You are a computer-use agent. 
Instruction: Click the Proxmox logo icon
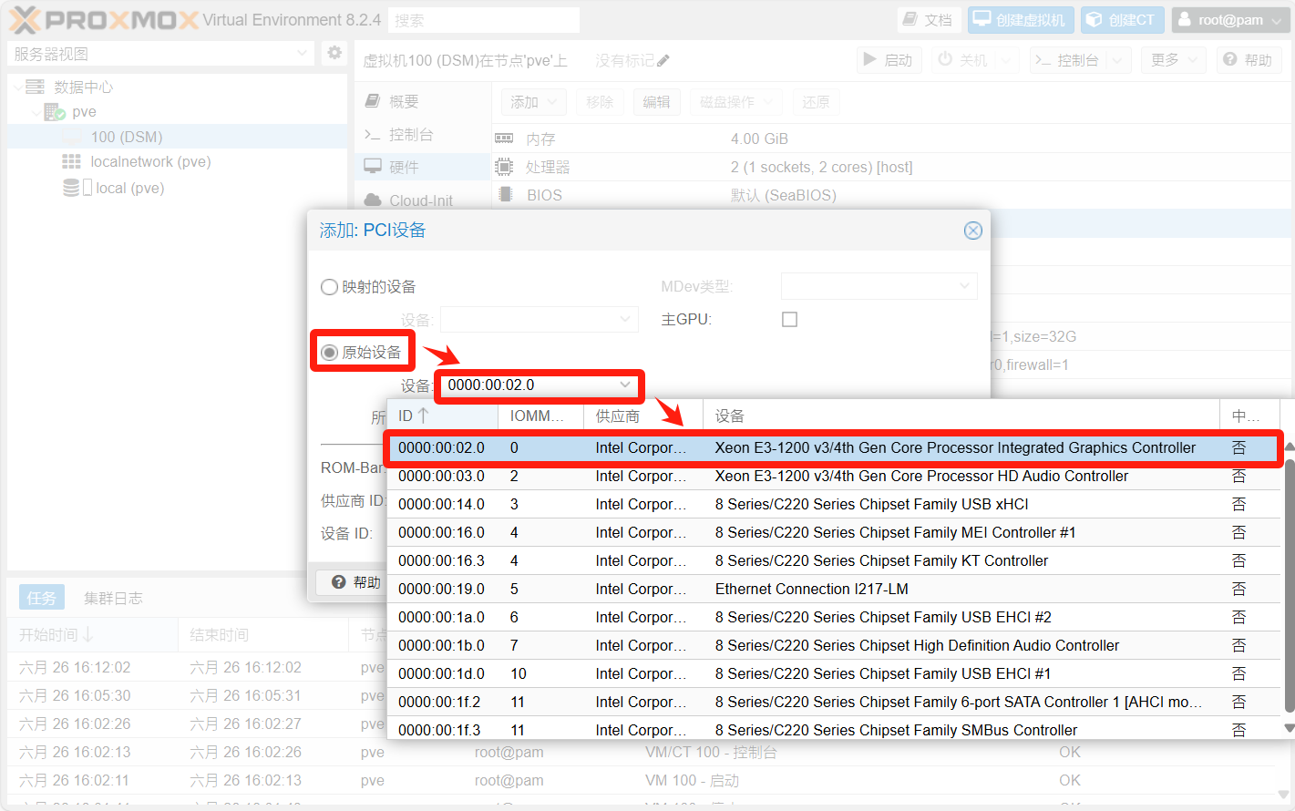point(26,20)
